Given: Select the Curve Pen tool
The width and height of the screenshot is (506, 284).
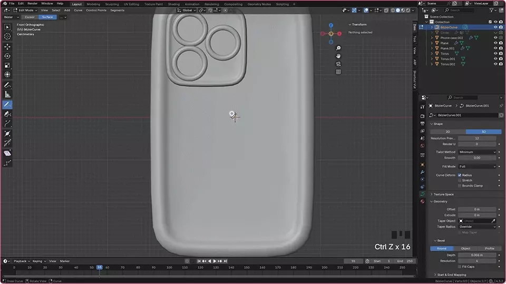Looking at the screenshot, I should 7,114.
